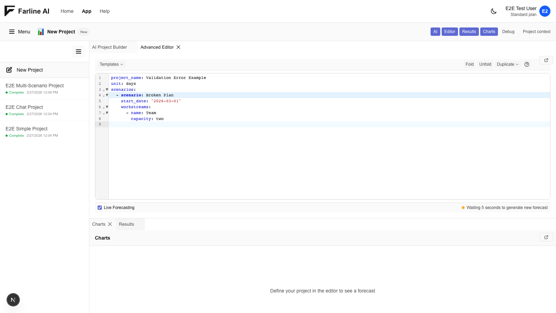Disable the Live Forecasting checkbox

click(x=100, y=207)
